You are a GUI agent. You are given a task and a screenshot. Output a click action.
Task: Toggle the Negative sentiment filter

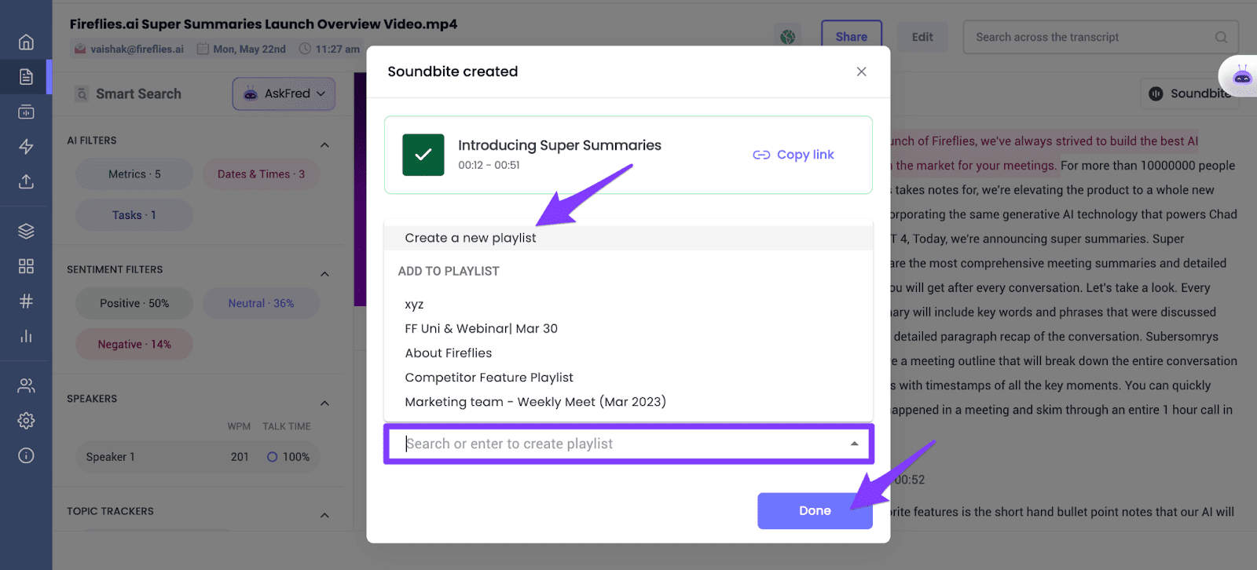(134, 344)
